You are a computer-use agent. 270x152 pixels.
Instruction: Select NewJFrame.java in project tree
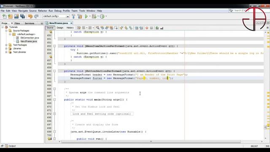28,41
